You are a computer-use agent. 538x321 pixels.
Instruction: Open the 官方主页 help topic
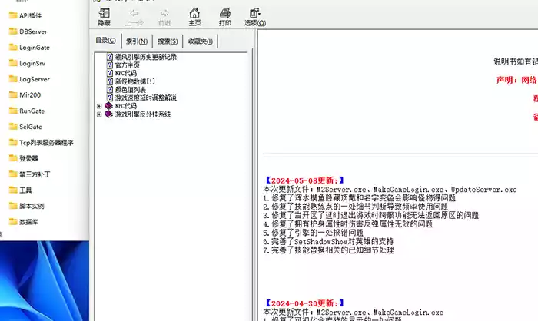tap(128, 65)
